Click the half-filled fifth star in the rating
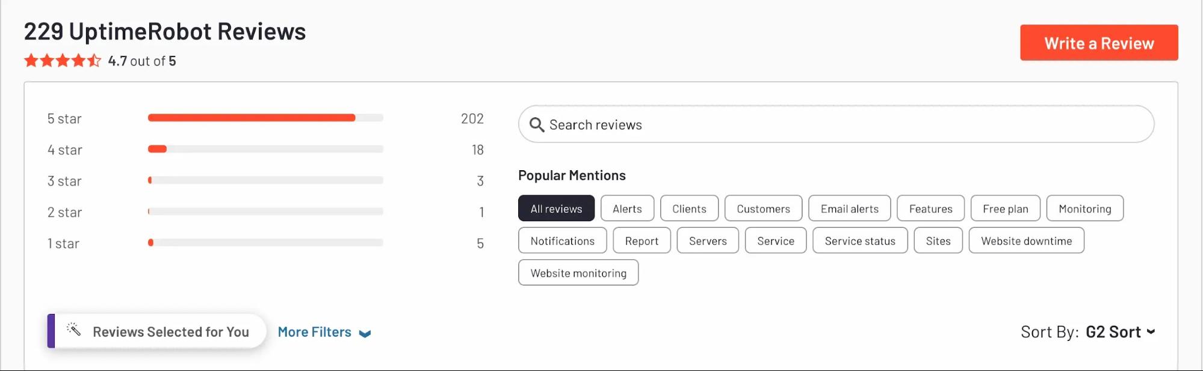Screen dimensions: 1203x371 click(x=94, y=60)
